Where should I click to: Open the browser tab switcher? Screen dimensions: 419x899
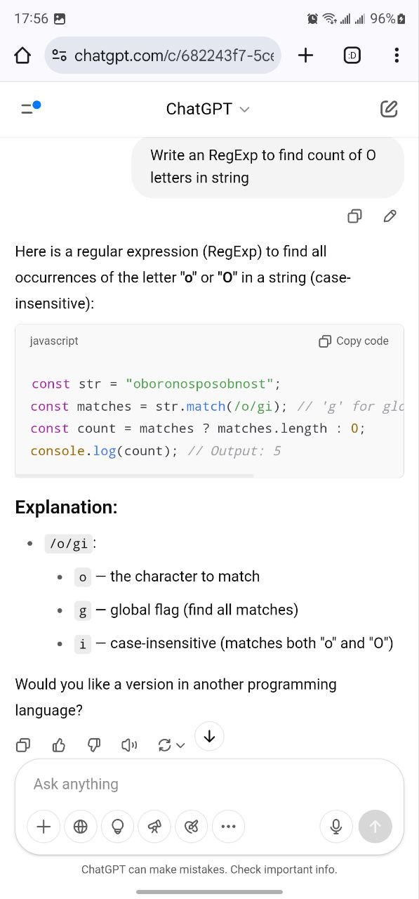coord(352,55)
